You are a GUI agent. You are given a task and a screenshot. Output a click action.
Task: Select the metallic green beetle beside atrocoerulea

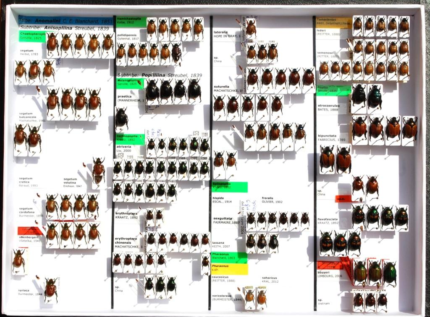(x=374, y=96)
